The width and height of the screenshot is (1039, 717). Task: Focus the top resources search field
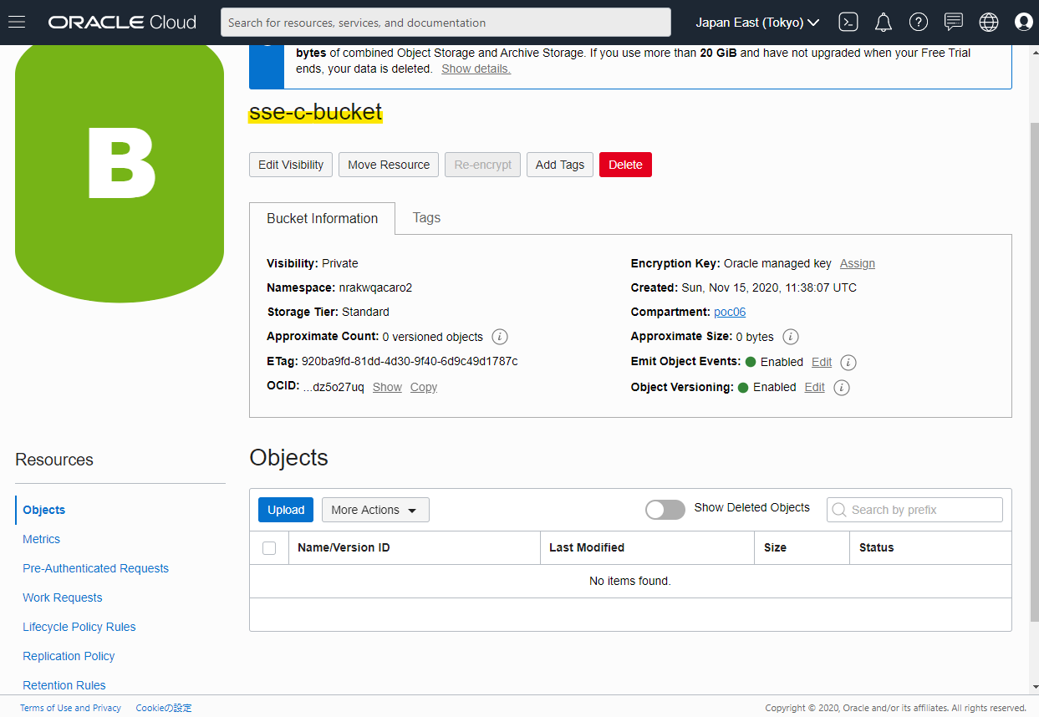pos(446,23)
